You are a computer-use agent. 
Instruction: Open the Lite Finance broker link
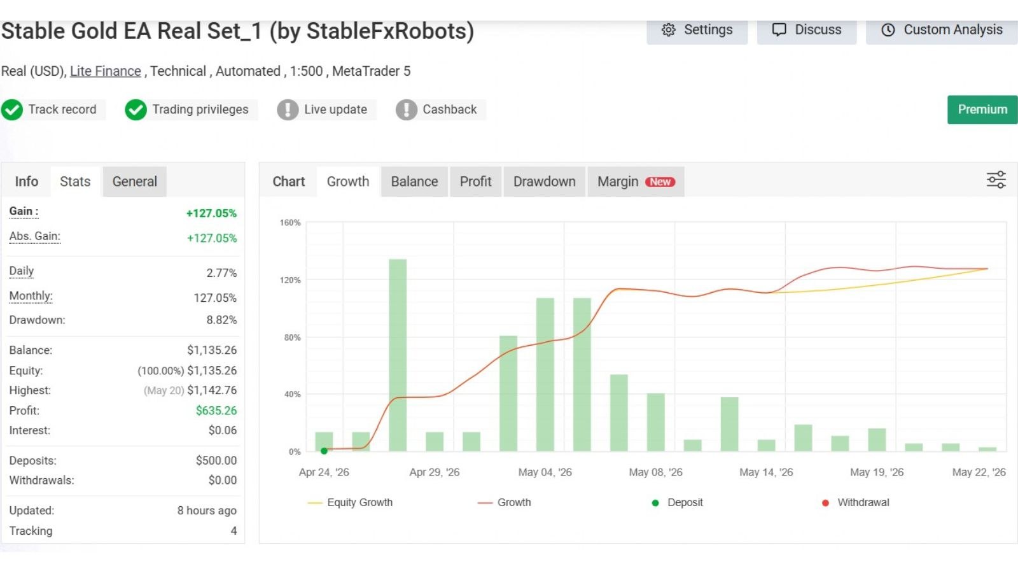(106, 71)
